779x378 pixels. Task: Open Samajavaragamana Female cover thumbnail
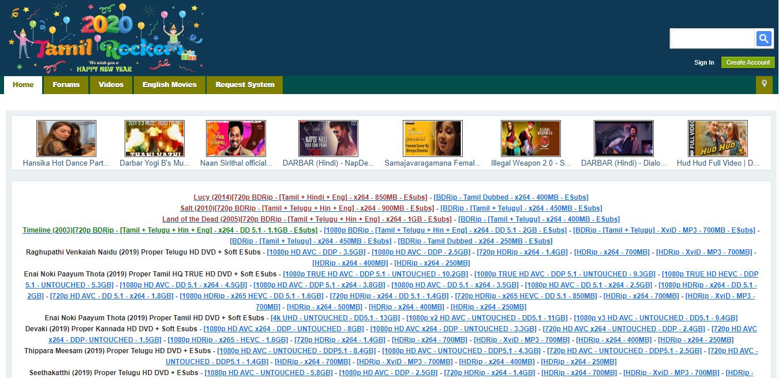pos(433,139)
